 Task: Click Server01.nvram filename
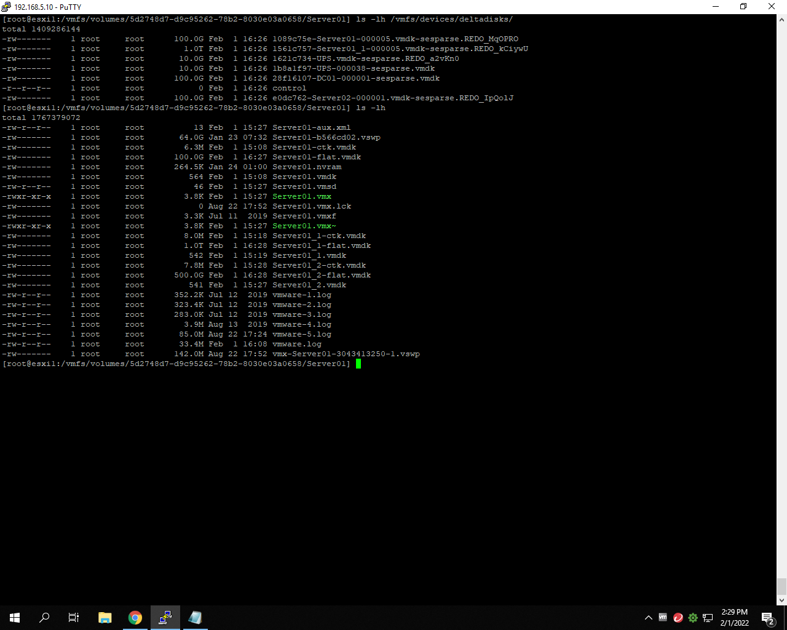click(307, 167)
